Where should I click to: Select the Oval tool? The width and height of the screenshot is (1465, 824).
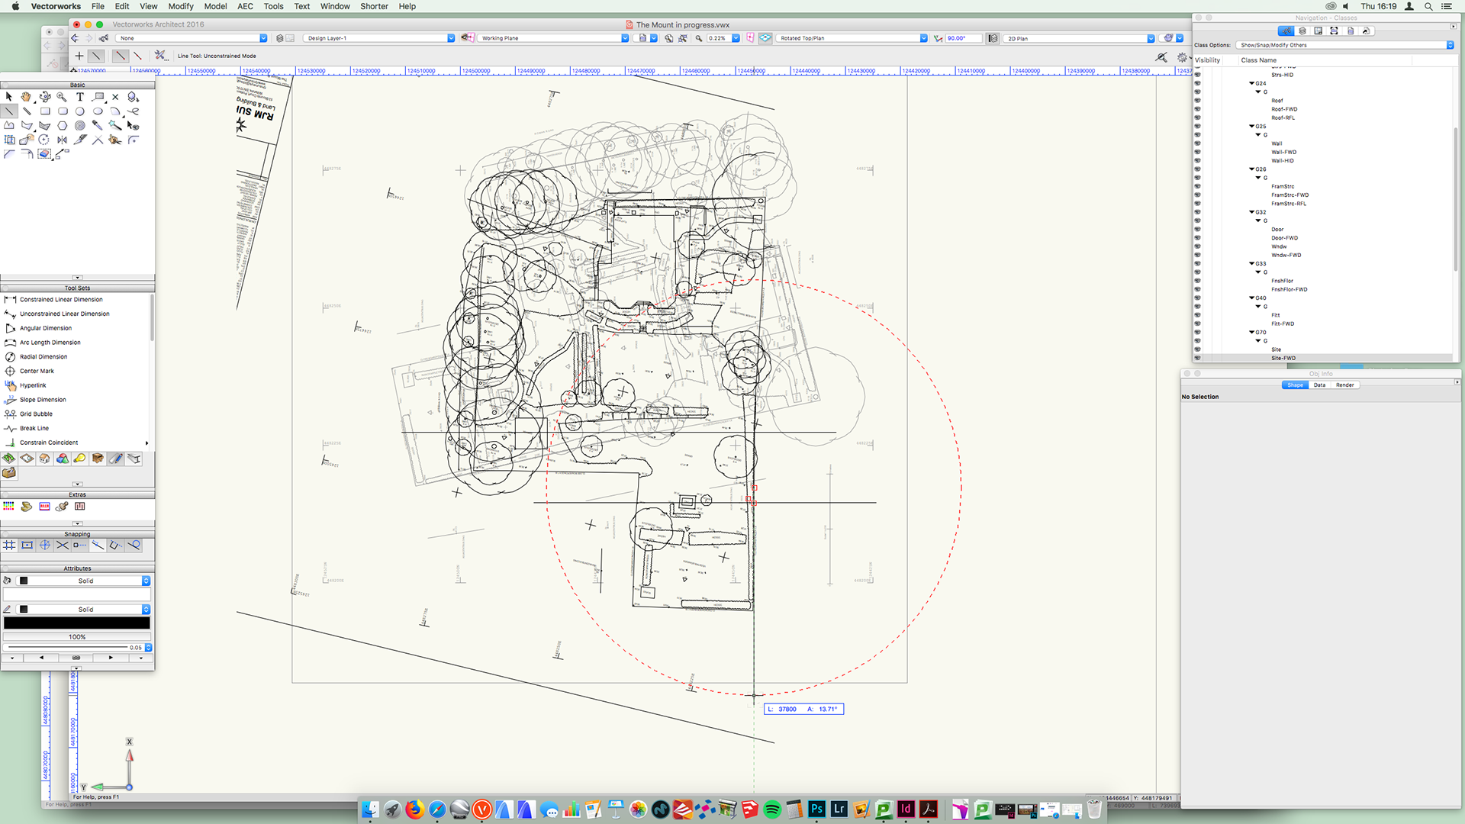(x=98, y=111)
